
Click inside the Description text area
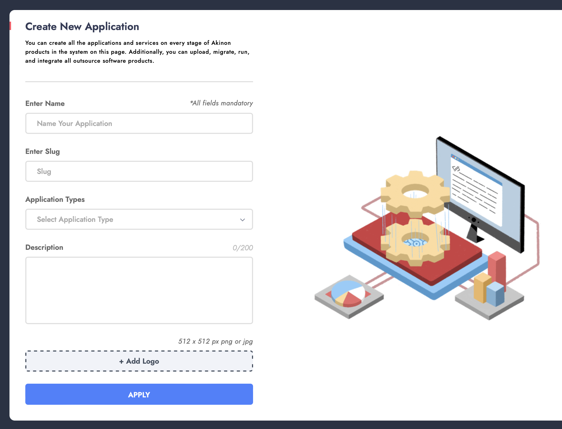point(139,290)
